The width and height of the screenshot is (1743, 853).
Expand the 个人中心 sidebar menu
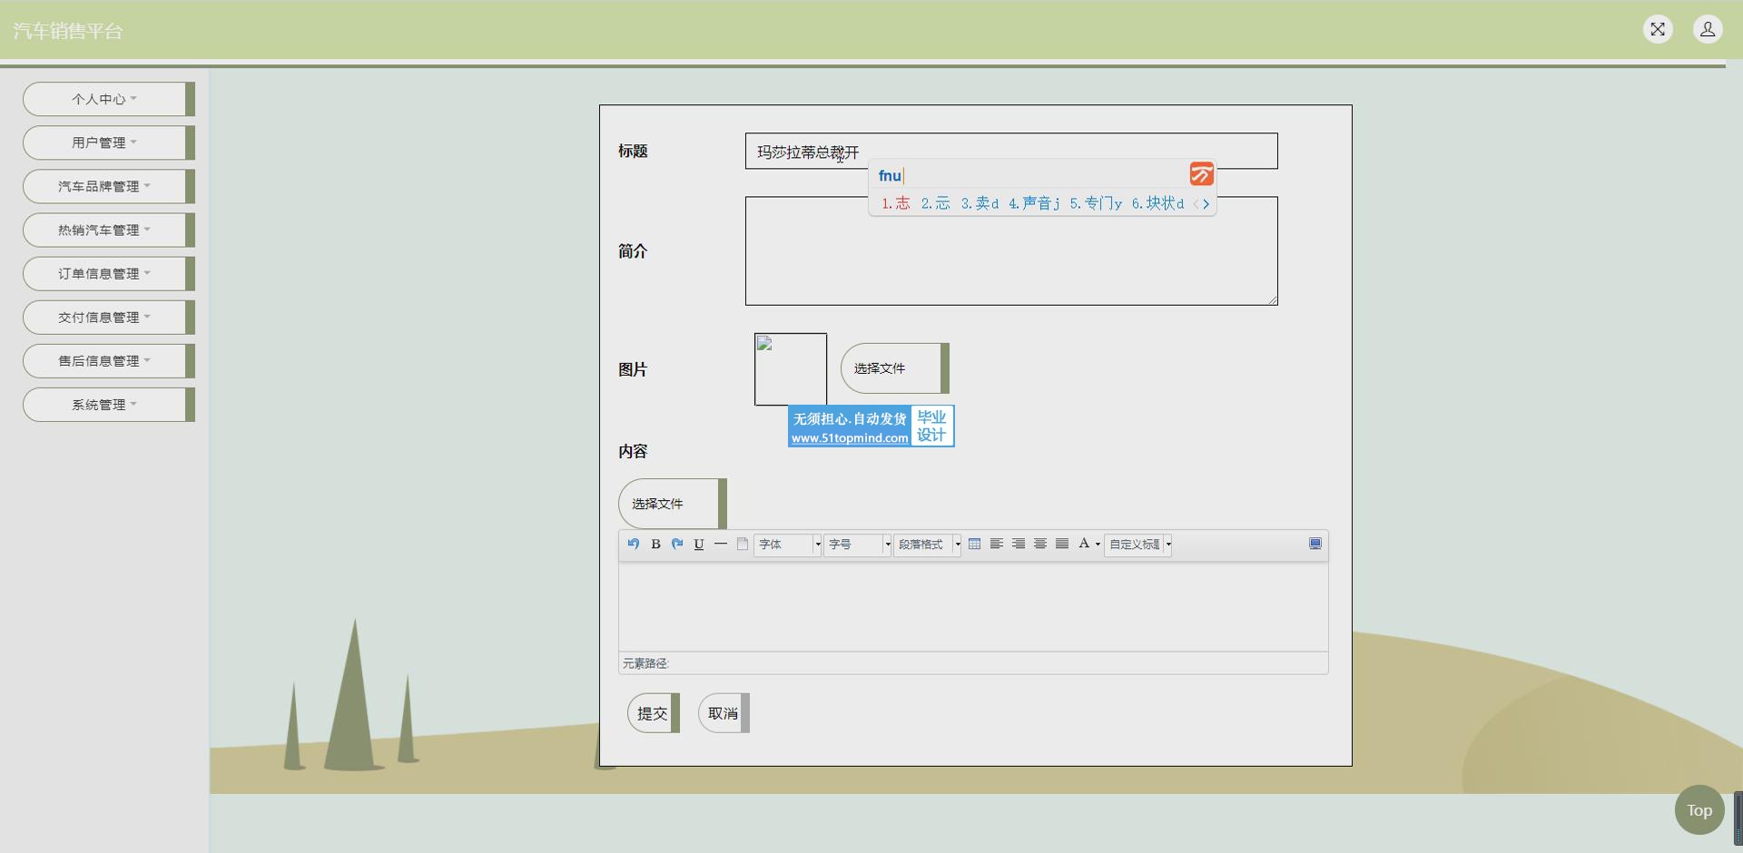tap(104, 99)
